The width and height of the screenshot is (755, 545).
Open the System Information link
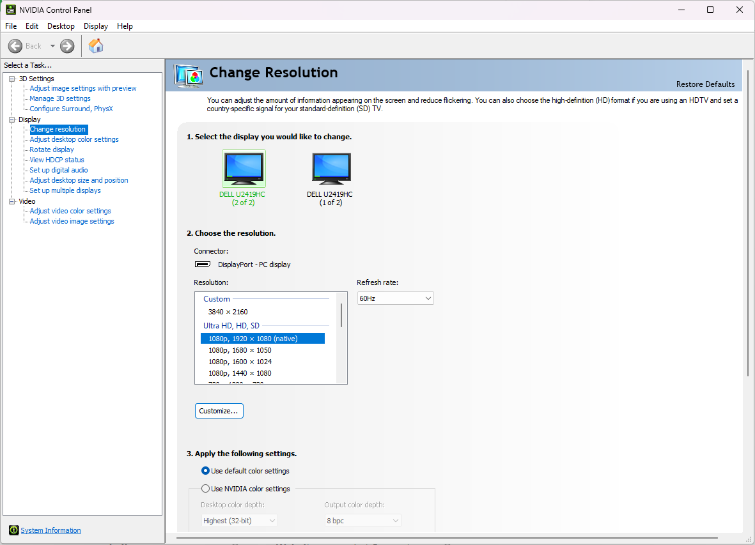point(51,530)
